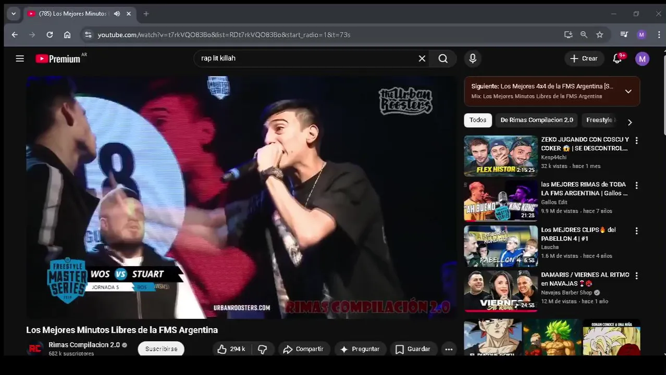Open Chrome profile avatar M
Viewport: 666px width, 375px height.
pos(642,35)
